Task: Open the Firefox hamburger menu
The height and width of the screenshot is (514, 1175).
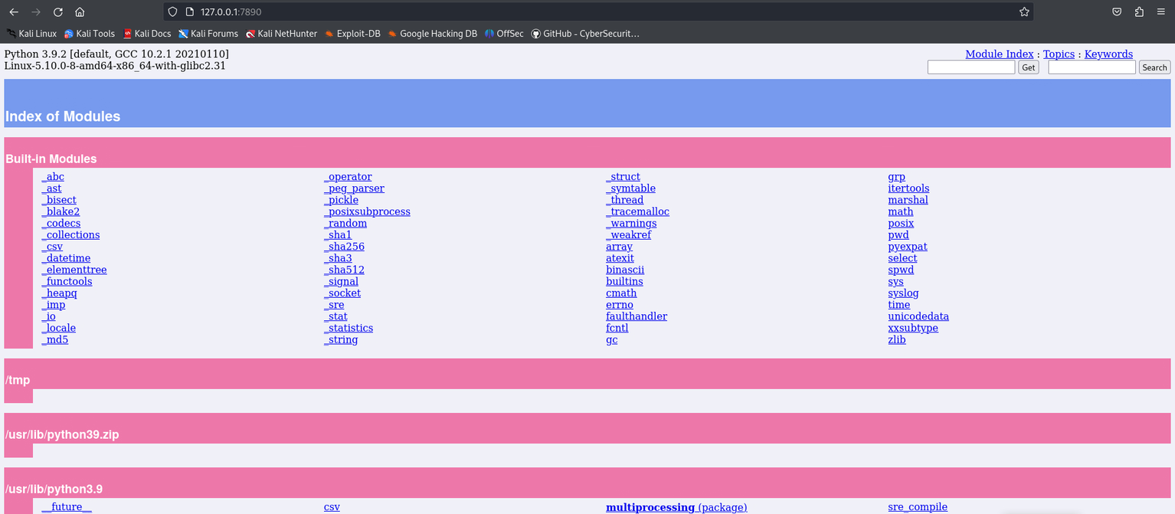Action: click(1161, 12)
